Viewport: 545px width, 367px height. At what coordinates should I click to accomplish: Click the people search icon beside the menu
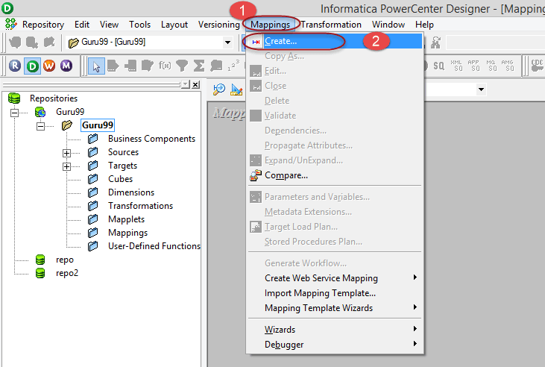435,43
